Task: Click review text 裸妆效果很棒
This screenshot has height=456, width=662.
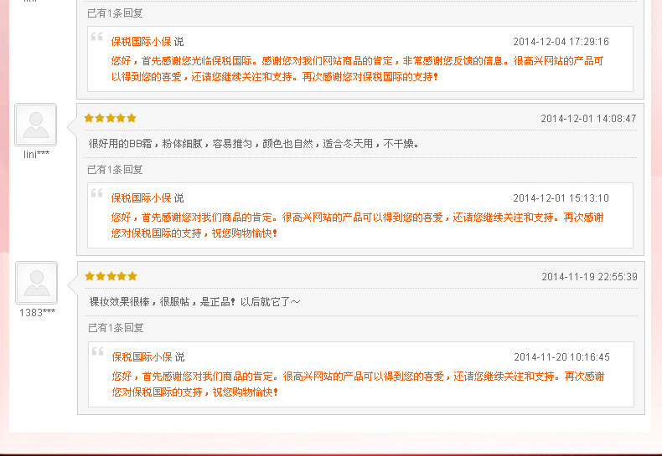Action: tap(194, 302)
